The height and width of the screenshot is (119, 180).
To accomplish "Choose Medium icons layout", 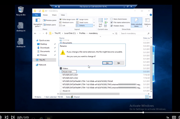I will [x=66, y=22].
